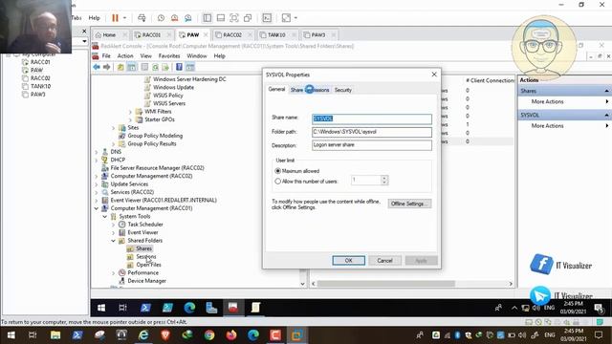The image size is (612, 344).
Task: Expand the Starter GPOs node
Action: tap(130, 119)
